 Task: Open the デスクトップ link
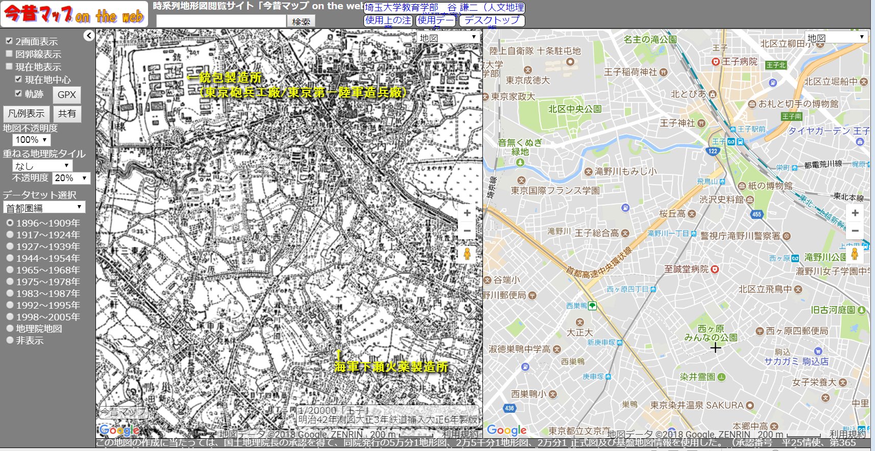tap(492, 20)
